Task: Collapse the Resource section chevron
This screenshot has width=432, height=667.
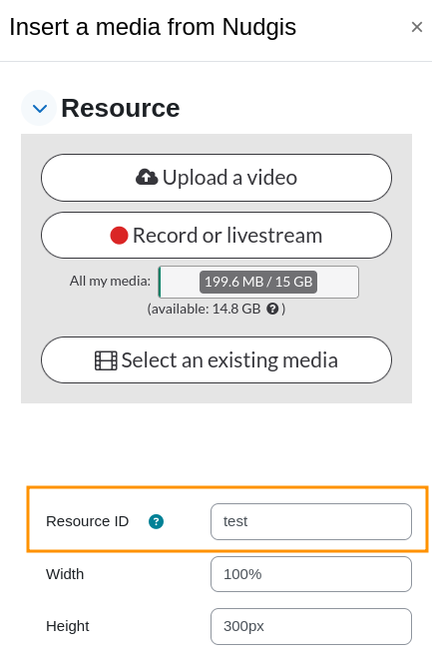Action: click(x=39, y=108)
